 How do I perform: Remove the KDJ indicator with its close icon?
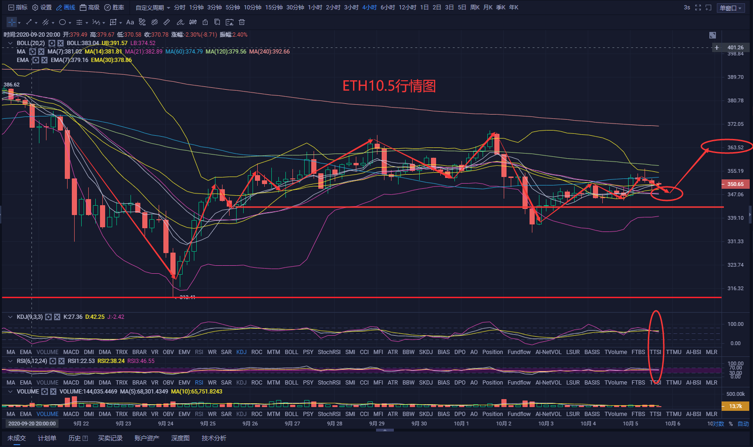56,317
